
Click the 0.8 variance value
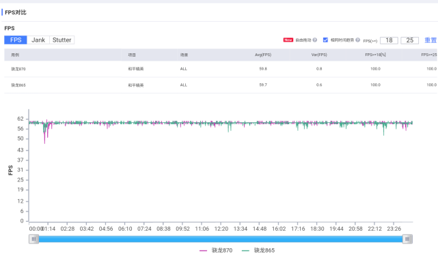click(319, 69)
